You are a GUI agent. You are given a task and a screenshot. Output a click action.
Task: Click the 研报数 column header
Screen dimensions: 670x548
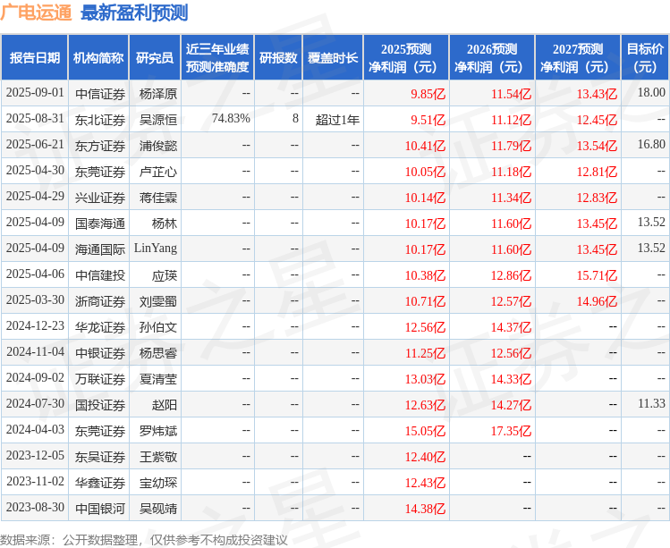point(278,58)
